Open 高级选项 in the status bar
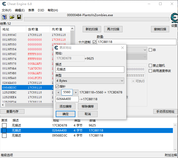This screenshot has width=178, height=158. coord(7,155)
